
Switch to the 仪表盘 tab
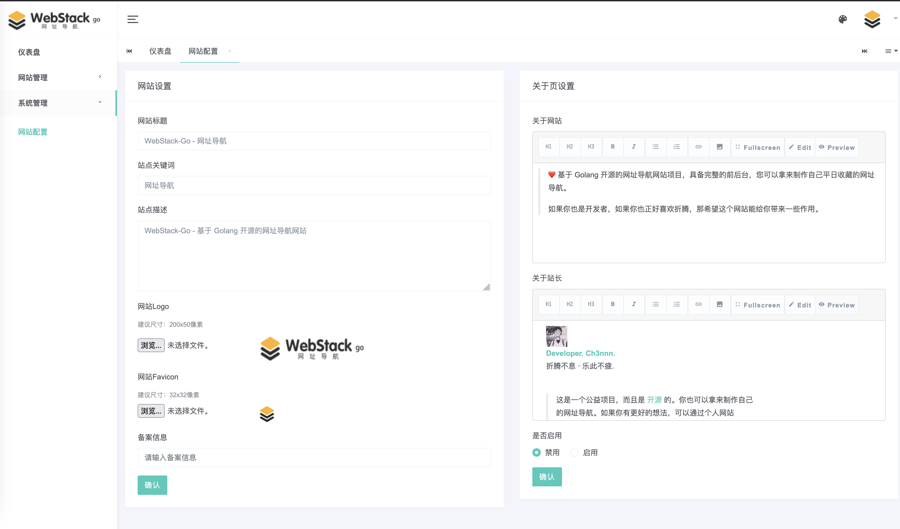(x=160, y=51)
